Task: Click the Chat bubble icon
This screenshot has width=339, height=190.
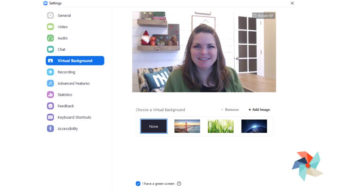Action: 50,49
